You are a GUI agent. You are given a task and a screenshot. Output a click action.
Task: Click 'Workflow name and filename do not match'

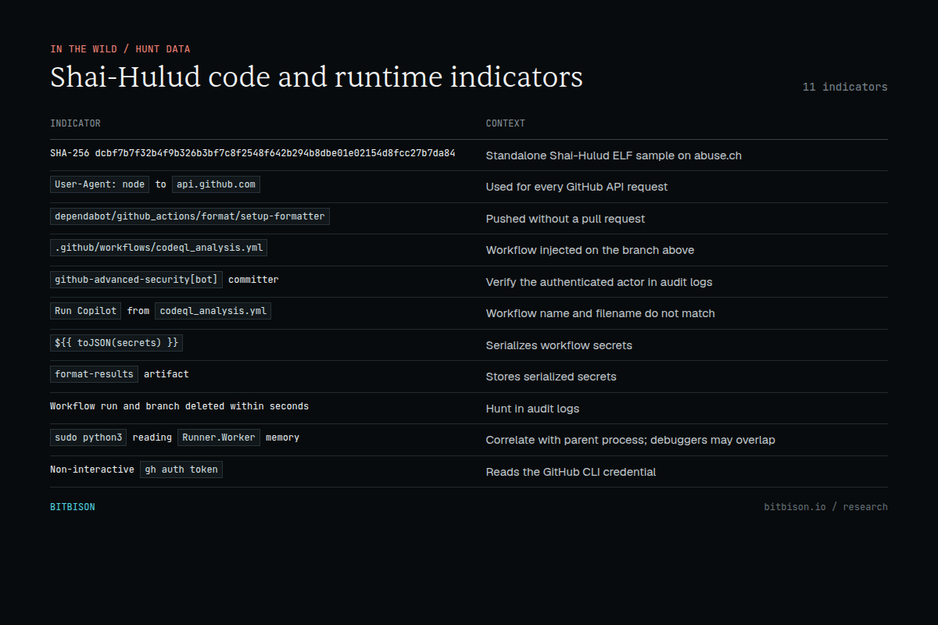[x=600, y=313]
